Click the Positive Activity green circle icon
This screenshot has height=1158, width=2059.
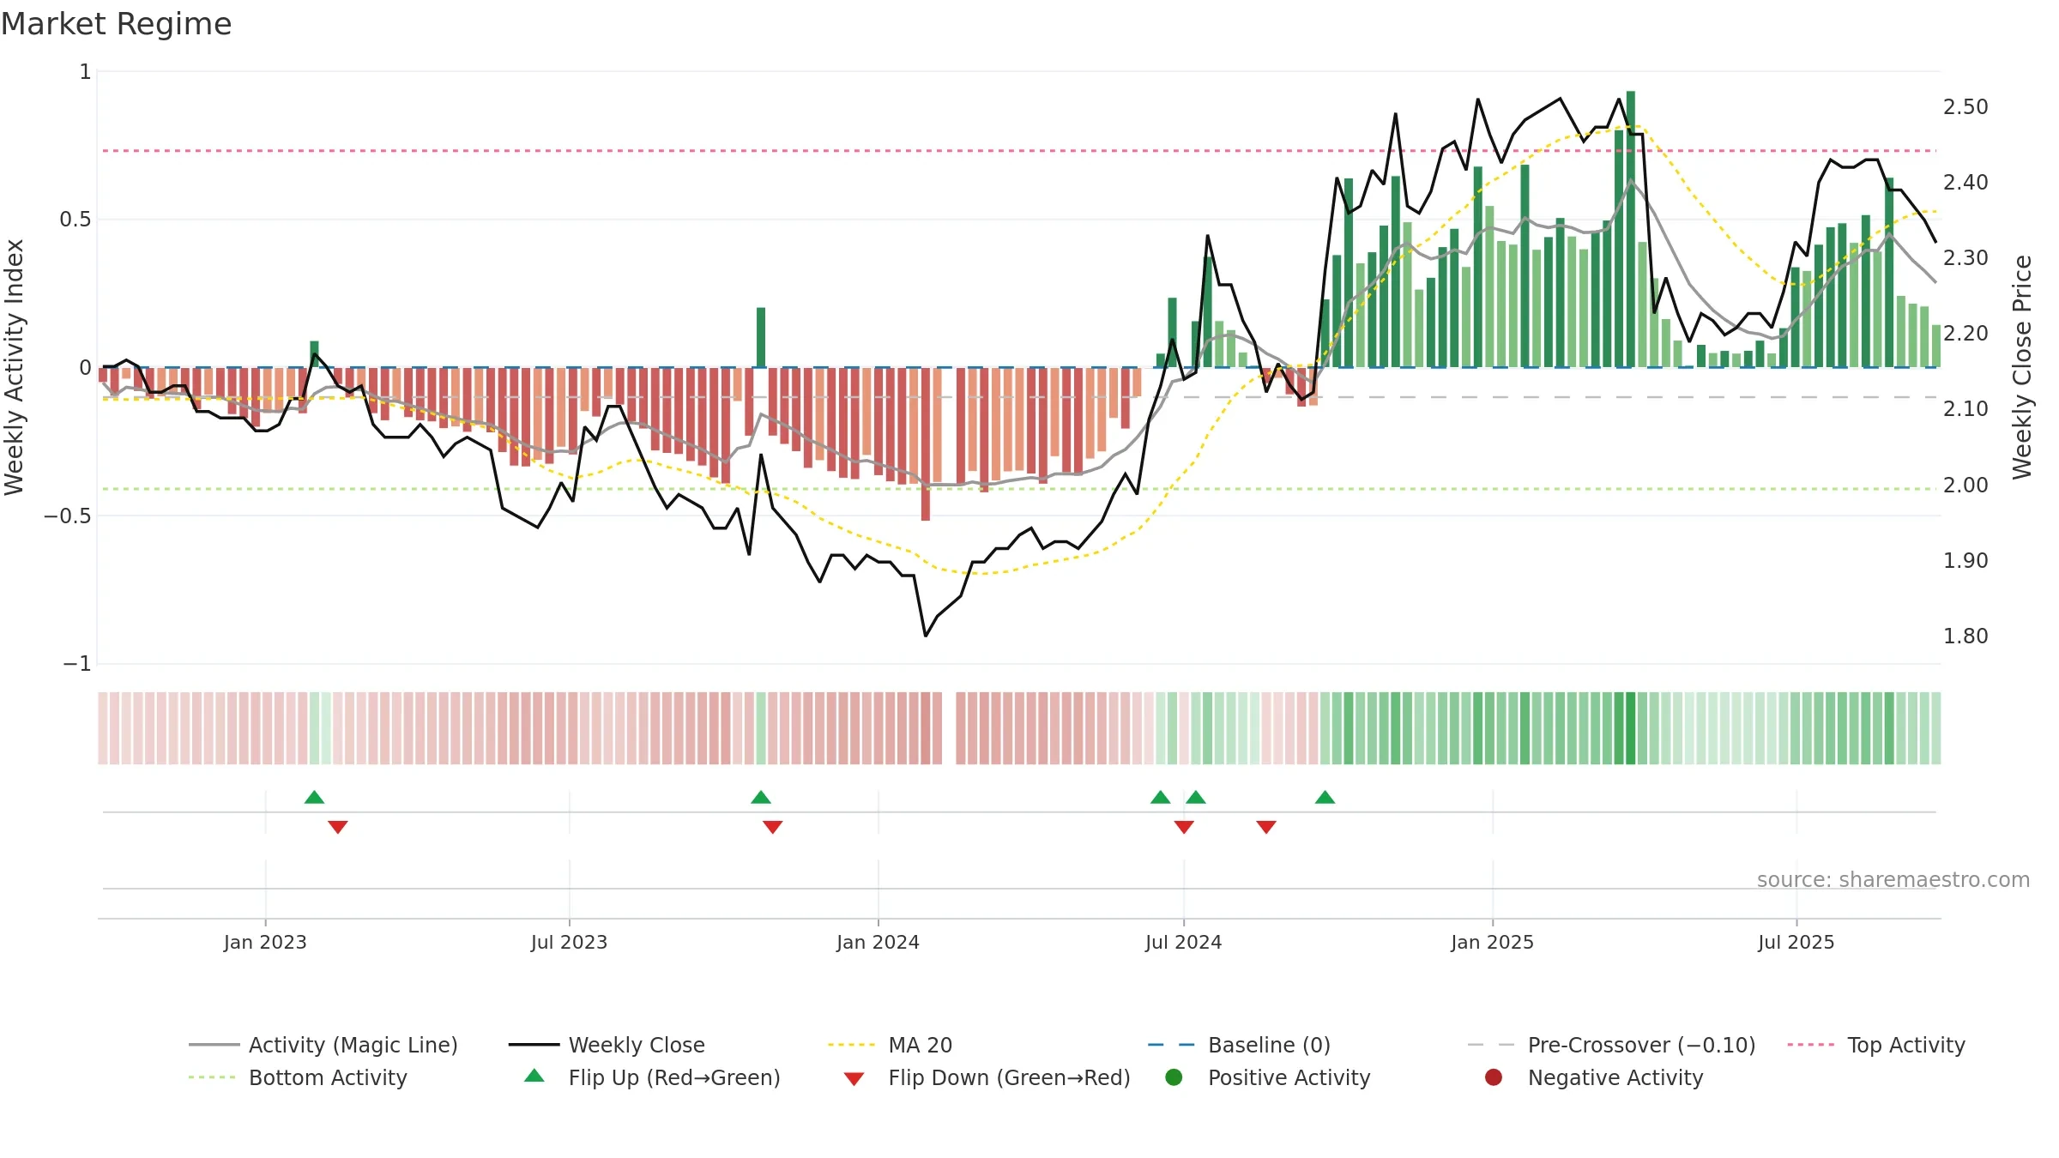pyautogui.click(x=1174, y=1077)
